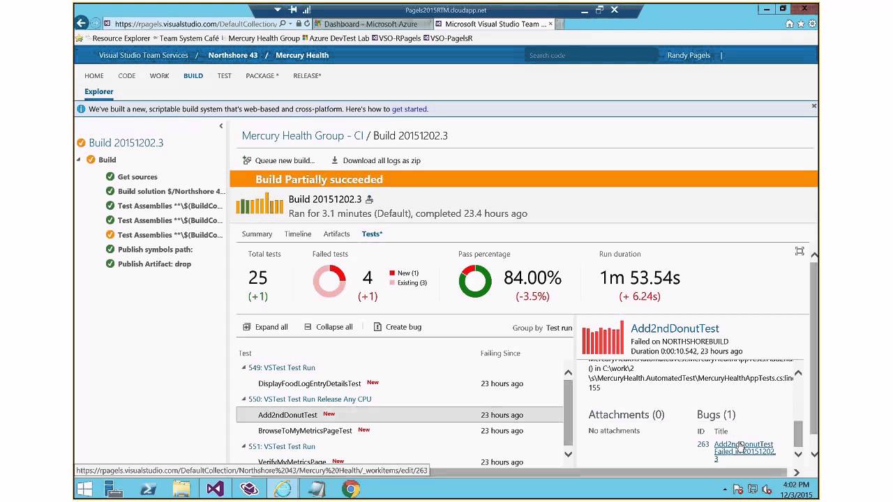Open File Explorer from taskbar
Image resolution: width=893 pixels, height=502 pixels.
pos(181,489)
